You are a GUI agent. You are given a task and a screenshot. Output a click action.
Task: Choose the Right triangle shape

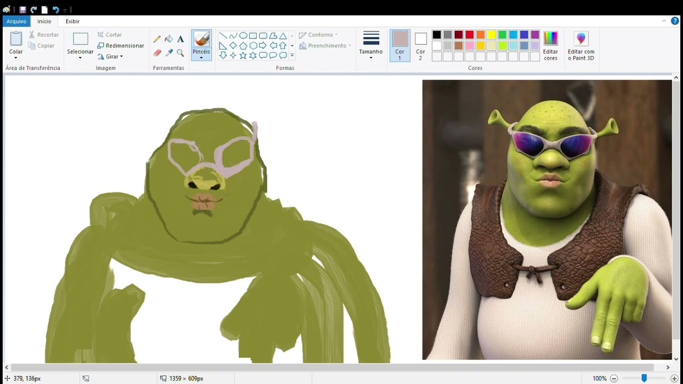click(223, 46)
